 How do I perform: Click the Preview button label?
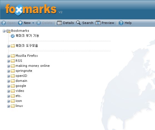pyautogui.click(x=108, y=23)
